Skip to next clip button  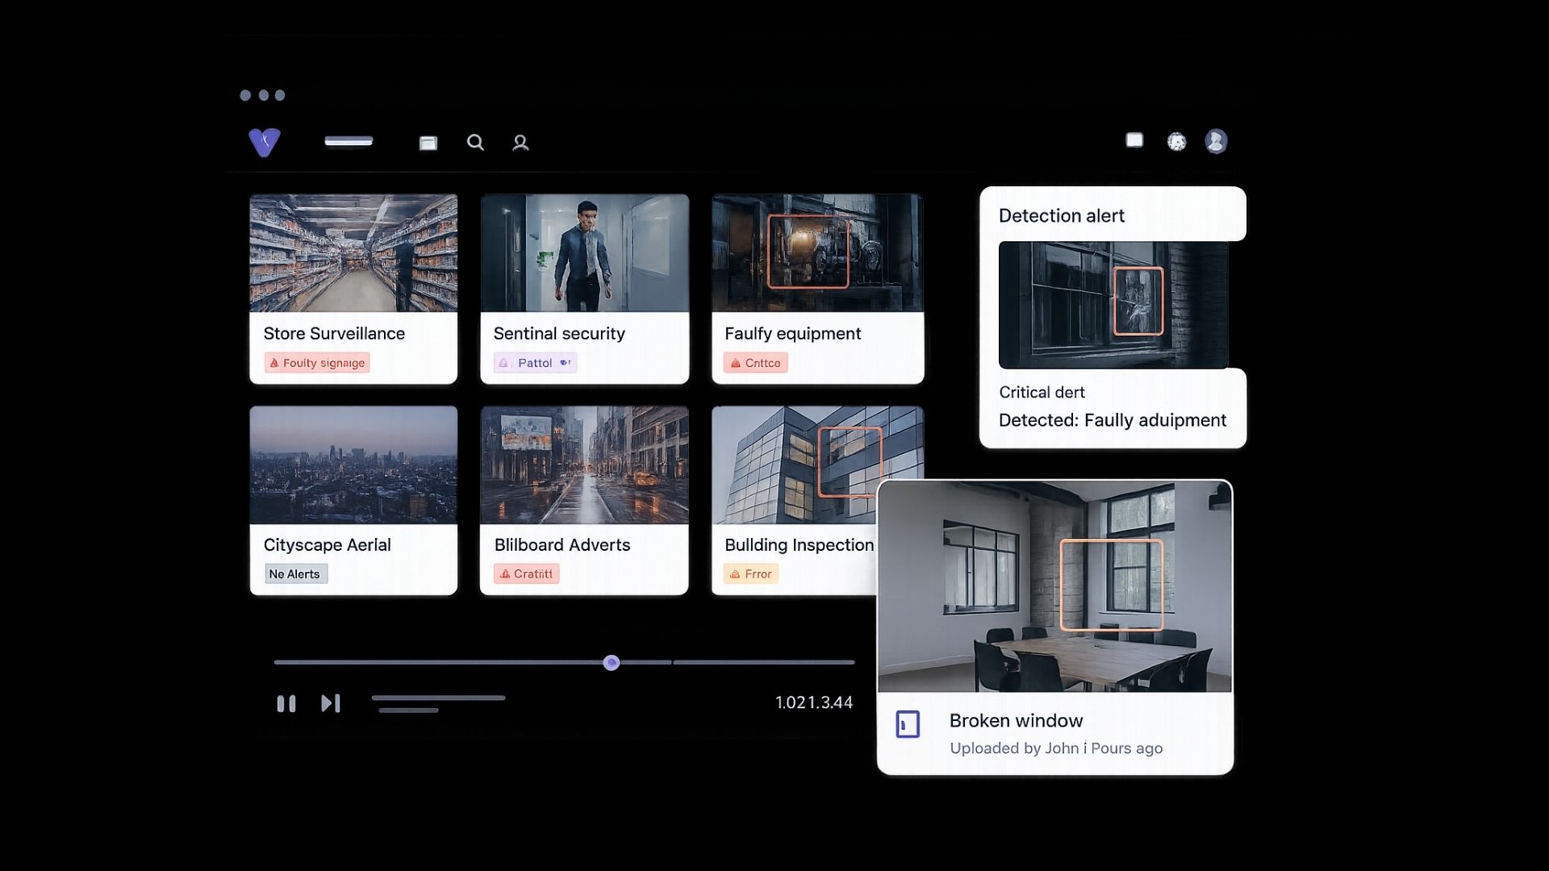(x=331, y=703)
